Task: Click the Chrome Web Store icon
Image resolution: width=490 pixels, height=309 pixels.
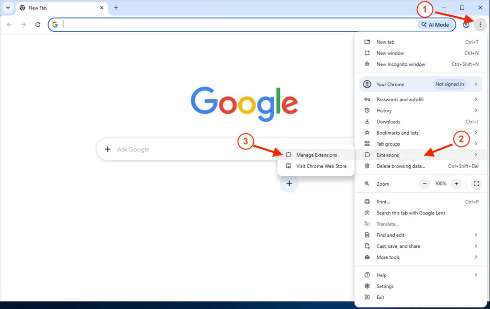Action: [x=289, y=166]
